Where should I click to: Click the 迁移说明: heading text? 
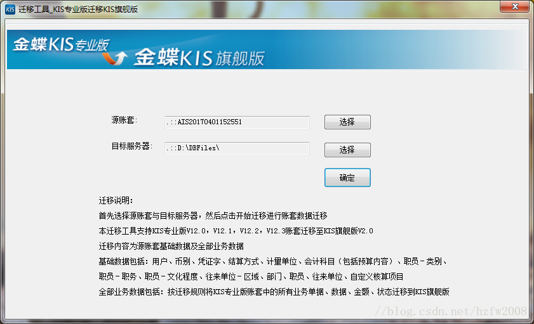tap(116, 200)
